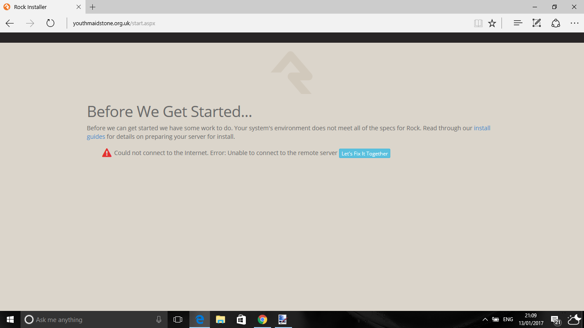Open Action Center notifications
The height and width of the screenshot is (328, 584).
555,320
